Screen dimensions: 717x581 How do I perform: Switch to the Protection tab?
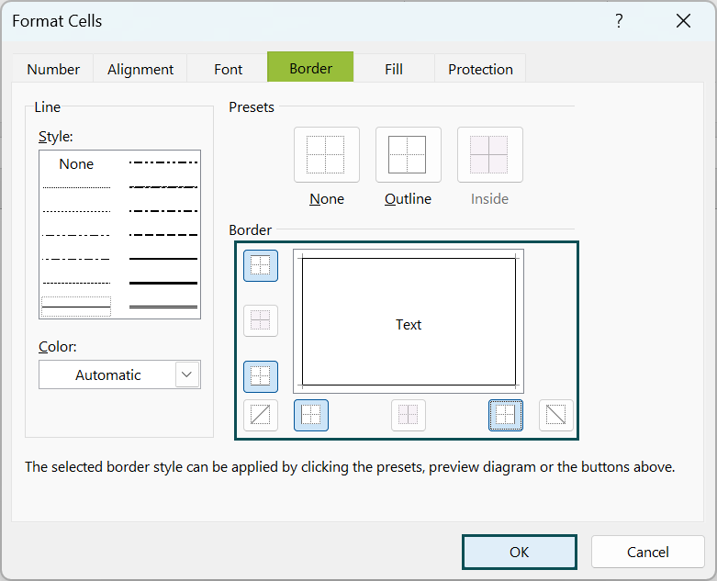[x=480, y=69]
